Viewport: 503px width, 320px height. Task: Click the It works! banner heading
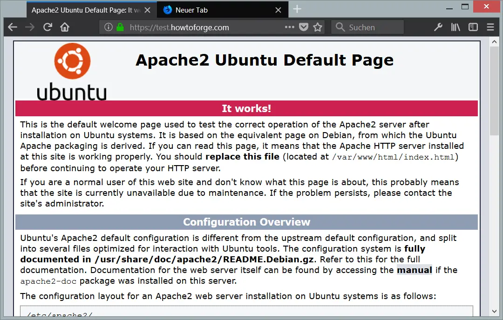click(x=246, y=108)
